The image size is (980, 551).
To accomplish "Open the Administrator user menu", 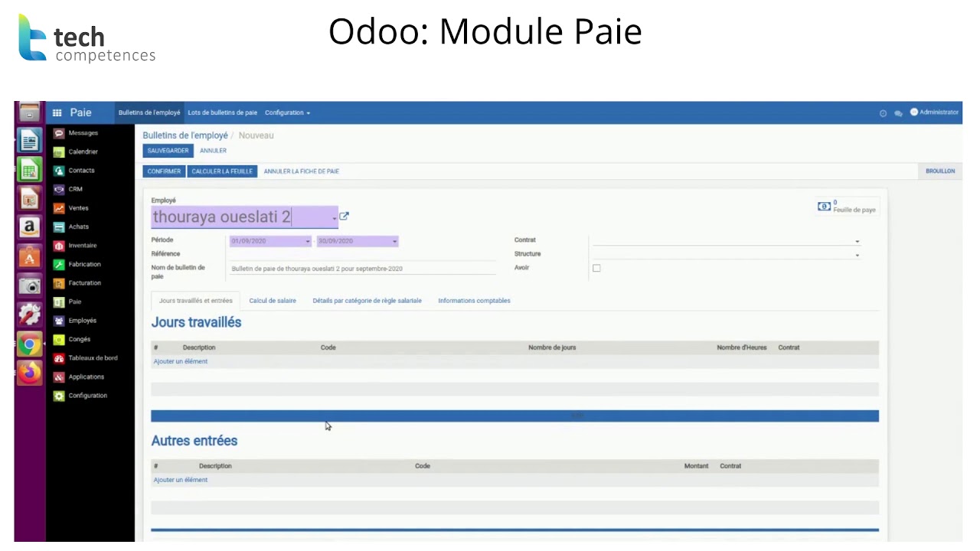I will point(934,112).
